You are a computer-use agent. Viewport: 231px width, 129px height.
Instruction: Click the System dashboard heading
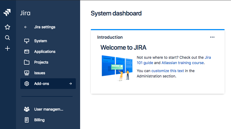[116, 13]
